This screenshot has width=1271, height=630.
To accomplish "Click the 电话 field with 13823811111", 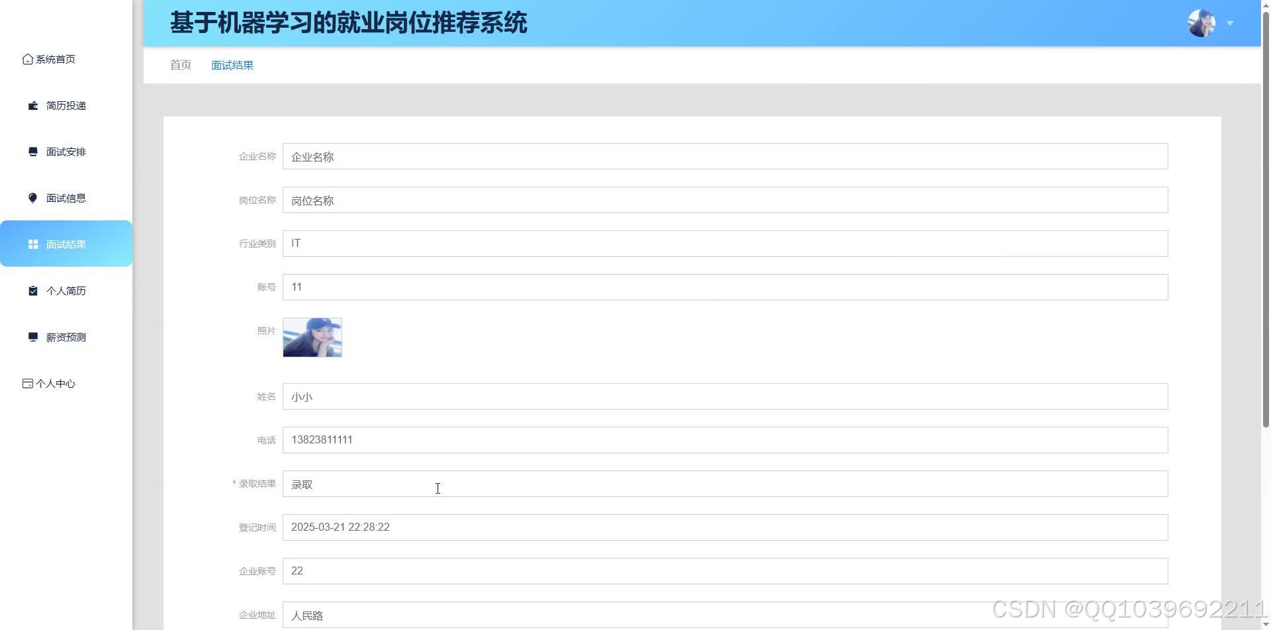I will pyautogui.click(x=725, y=440).
